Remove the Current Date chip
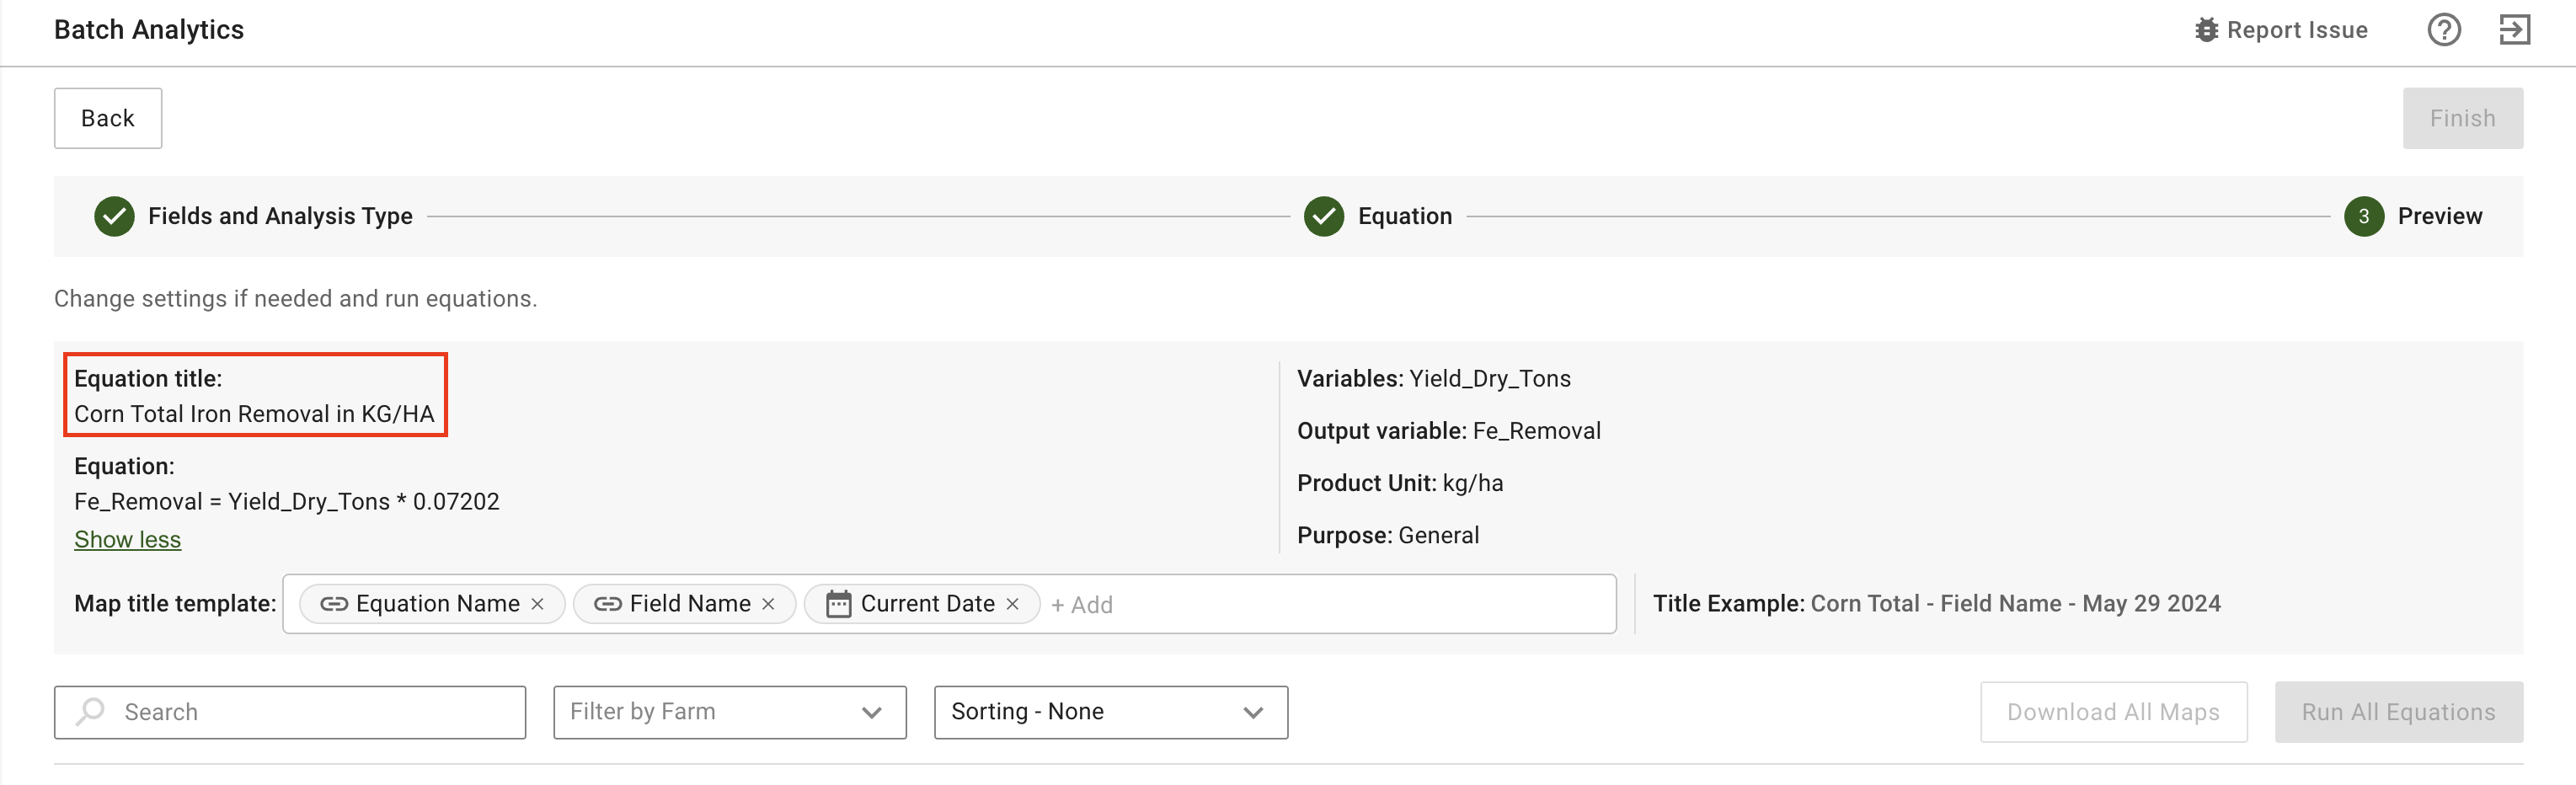The image size is (2576, 785). [x=1012, y=604]
